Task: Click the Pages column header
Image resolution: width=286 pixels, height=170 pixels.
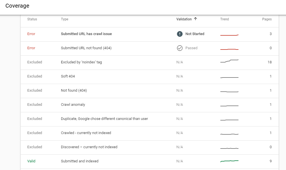Action: [267, 19]
